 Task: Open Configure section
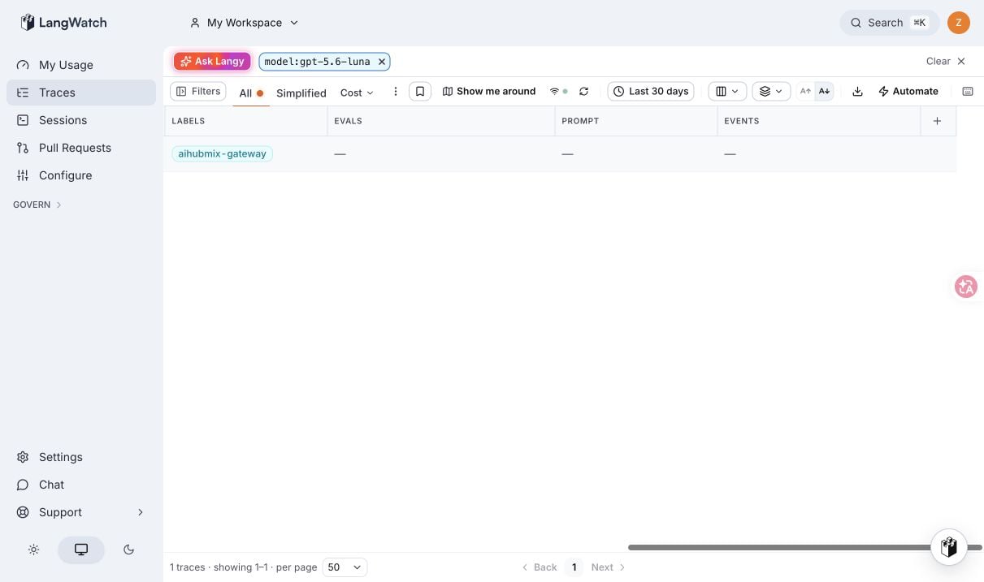point(81,175)
